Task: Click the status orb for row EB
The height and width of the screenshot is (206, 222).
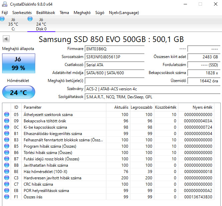Action: 7,190
